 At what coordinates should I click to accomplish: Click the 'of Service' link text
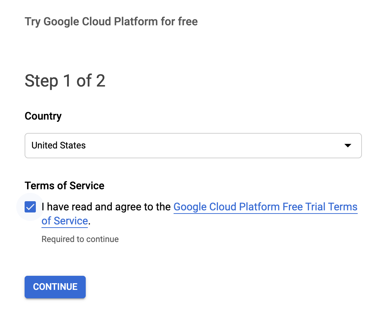(x=65, y=221)
